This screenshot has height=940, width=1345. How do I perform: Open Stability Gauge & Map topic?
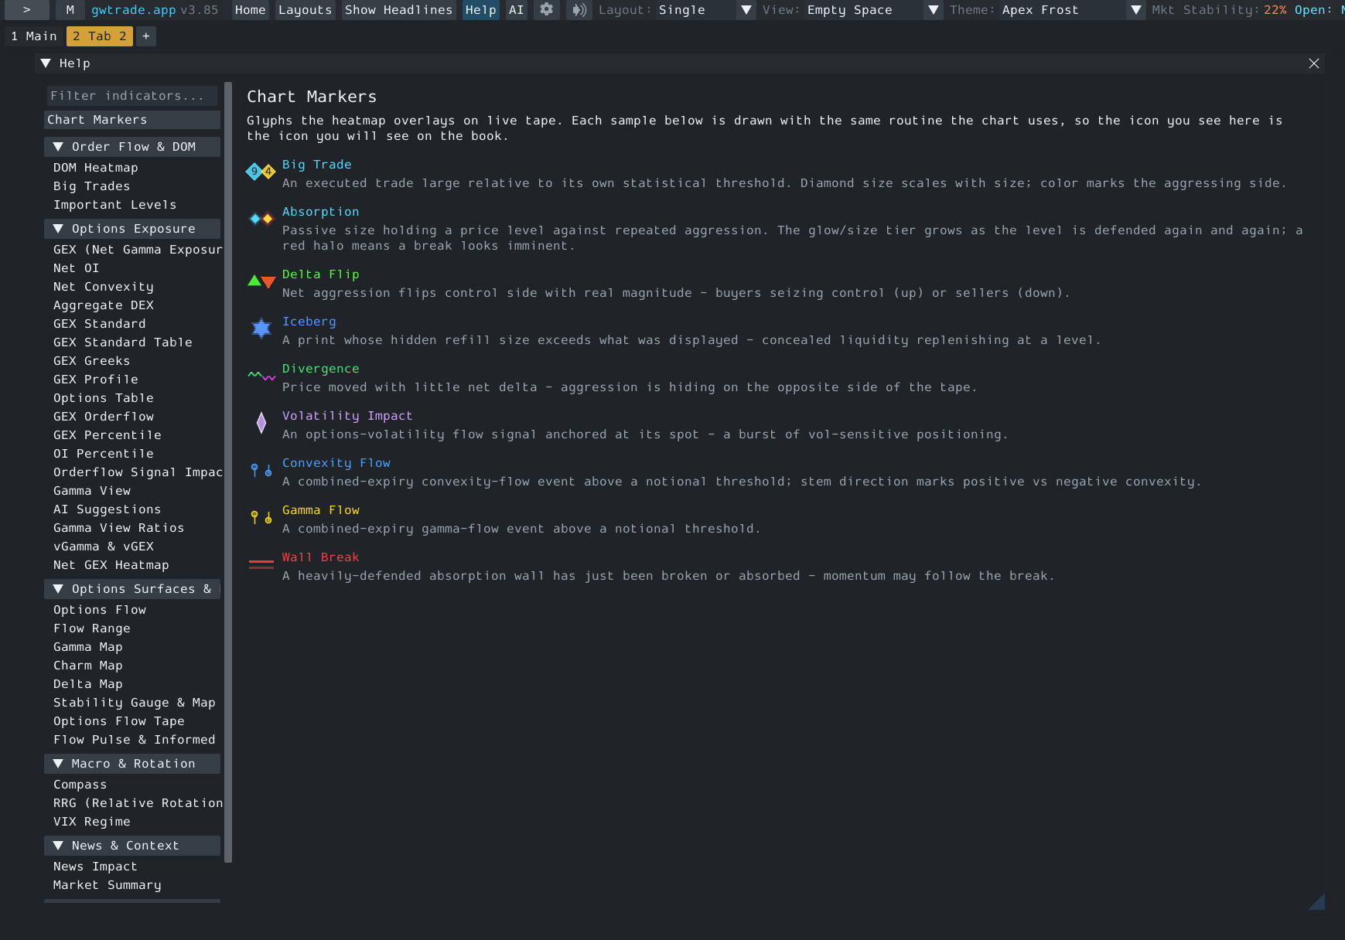tap(135, 703)
